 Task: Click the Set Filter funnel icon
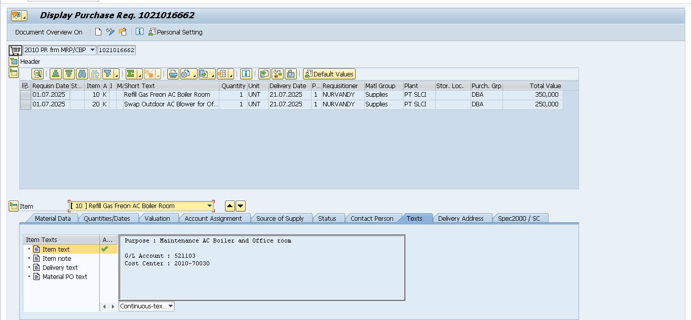(108, 74)
